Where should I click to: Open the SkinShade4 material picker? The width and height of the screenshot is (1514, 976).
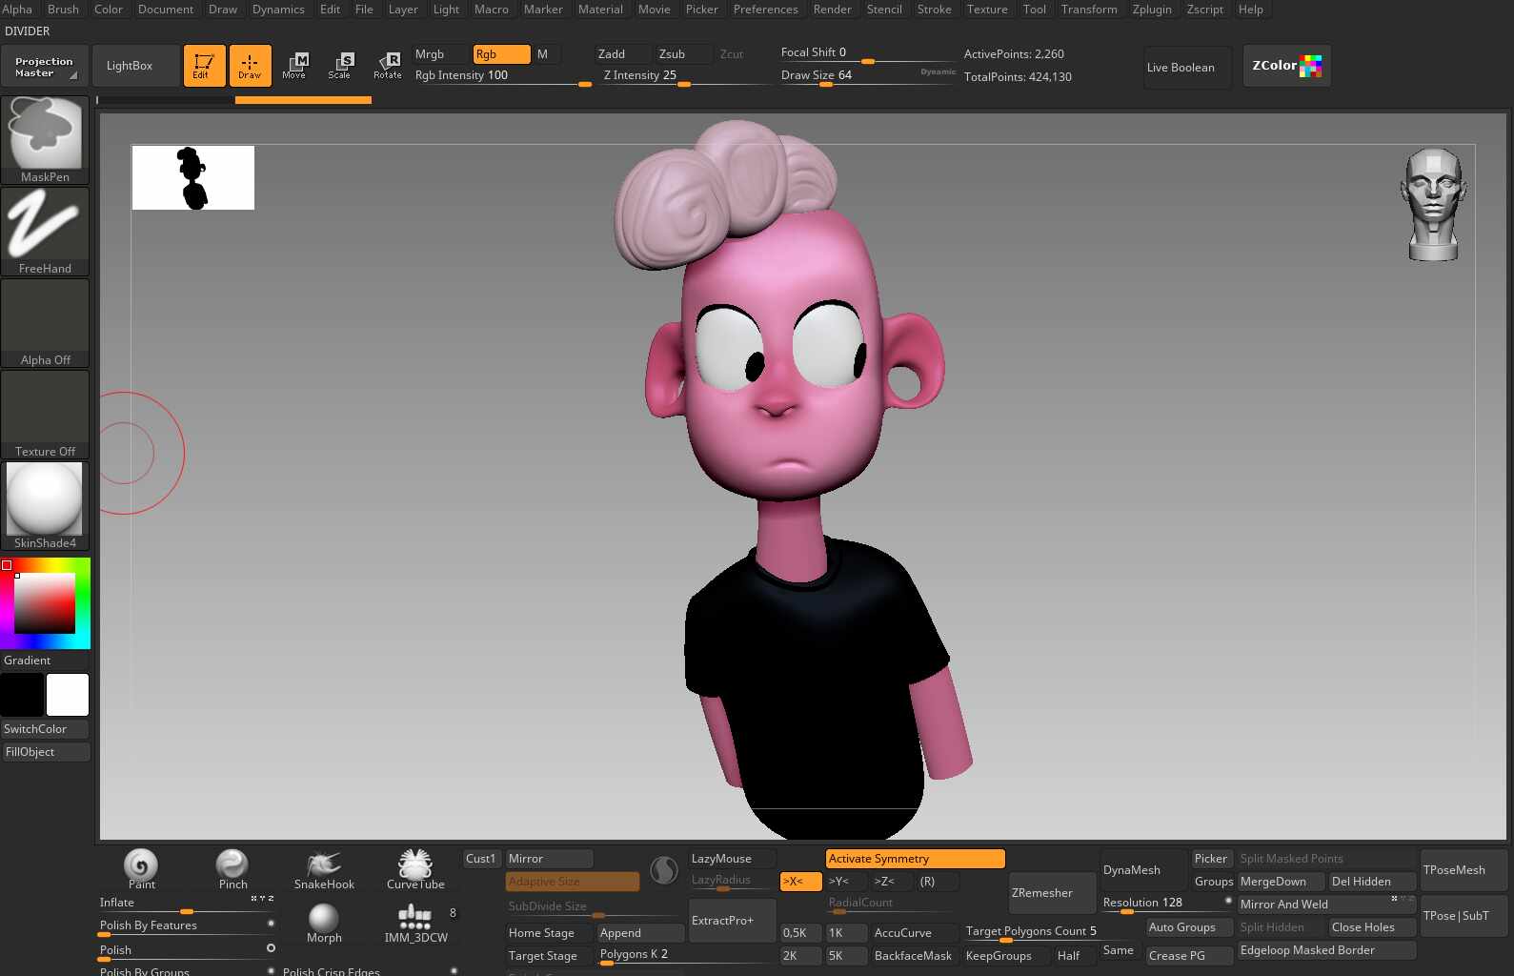coord(45,506)
